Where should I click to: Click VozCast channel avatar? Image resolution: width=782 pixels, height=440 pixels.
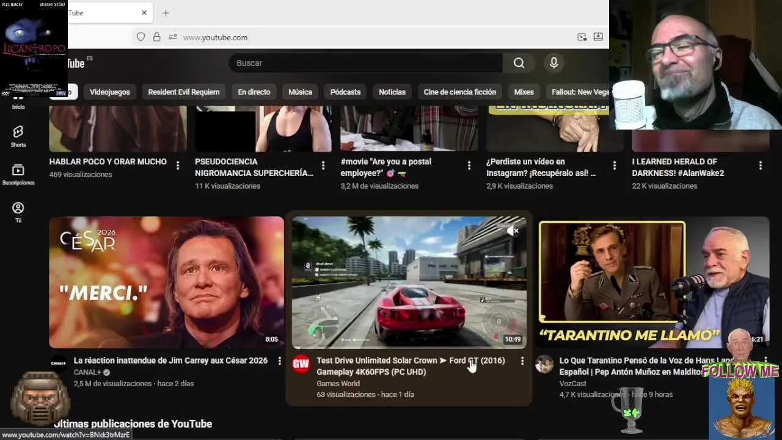544,364
